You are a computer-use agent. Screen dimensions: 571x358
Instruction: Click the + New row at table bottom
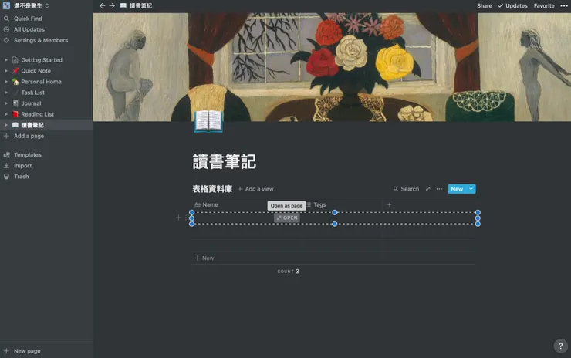[x=204, y=258]
